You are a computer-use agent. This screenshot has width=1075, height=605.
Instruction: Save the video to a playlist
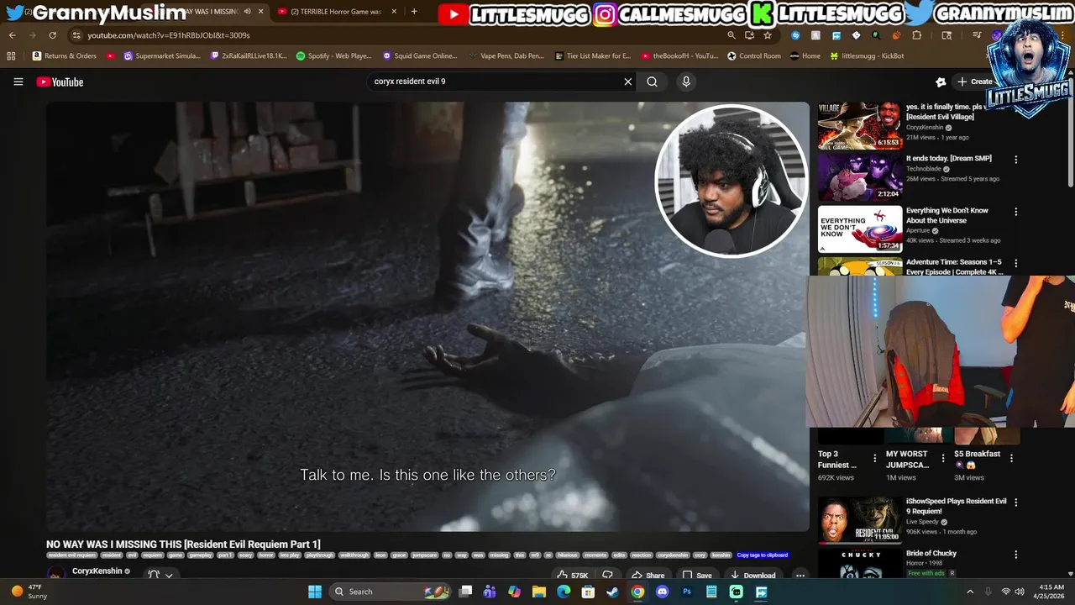click(697, 576)
